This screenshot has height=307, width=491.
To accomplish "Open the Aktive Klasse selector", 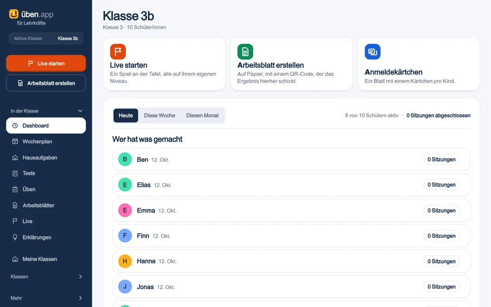I will (x=46, y=38).
